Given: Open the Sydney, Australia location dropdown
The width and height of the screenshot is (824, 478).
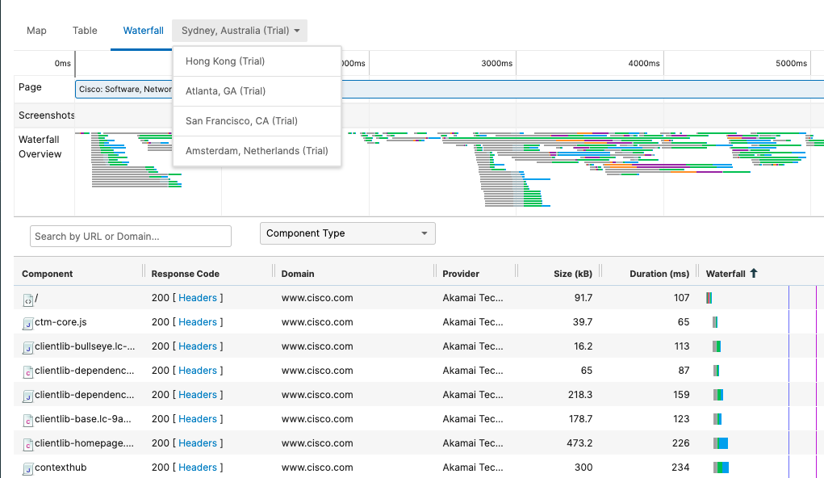Looking at the screenshot, I should click(240, 31).
